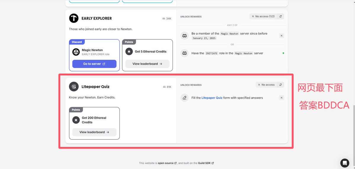The height and width of the screenshot is (169, 355).
Task: Click X status on Litepaper Quiz form requirement
Action: pyautogui.click(x=281, y=98)
